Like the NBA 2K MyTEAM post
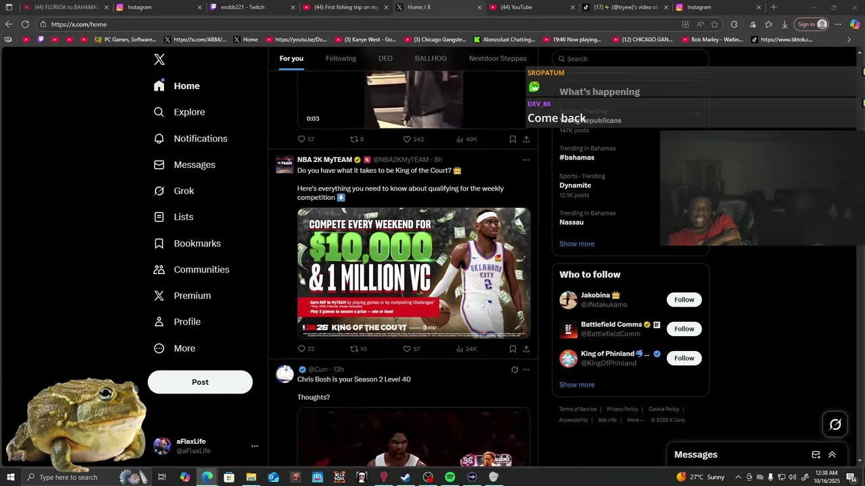Viewport: 865px width, 486px height. tap(412, 349)
